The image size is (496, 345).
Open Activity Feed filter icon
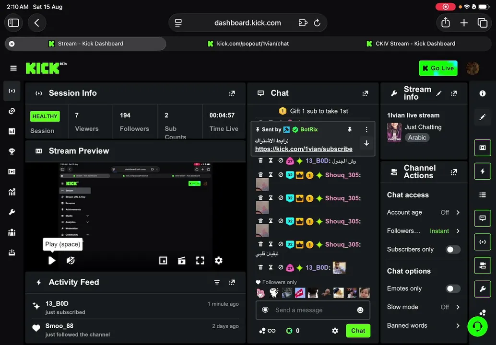pyautogui.click(x=217, y=282)
